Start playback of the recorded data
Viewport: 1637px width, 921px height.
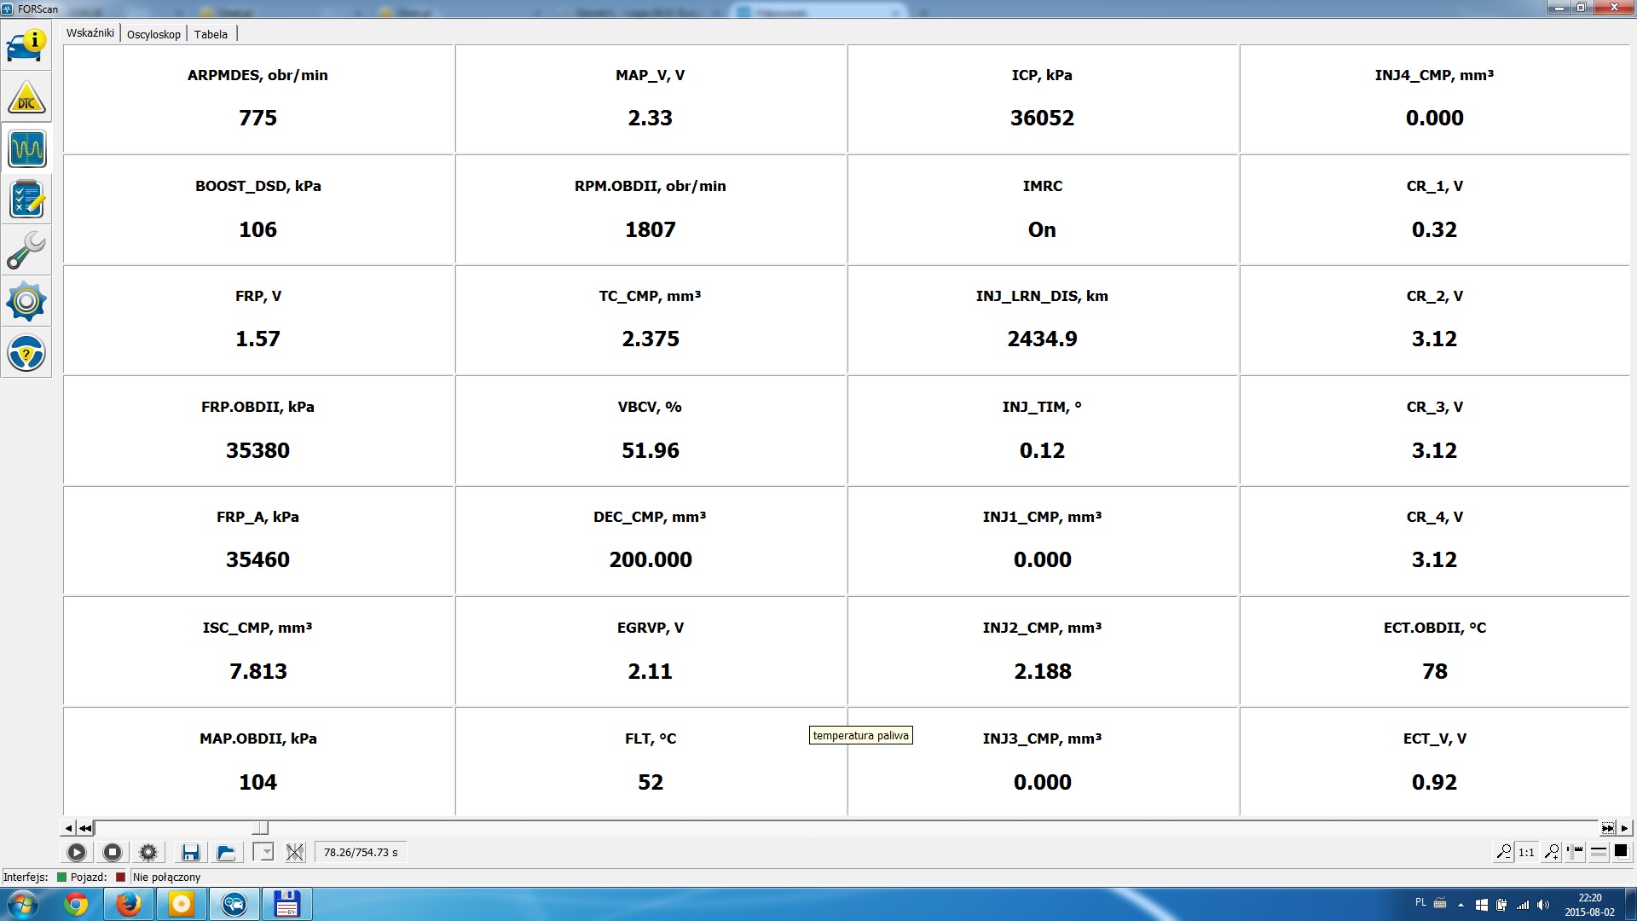click(x=76, y=852)
